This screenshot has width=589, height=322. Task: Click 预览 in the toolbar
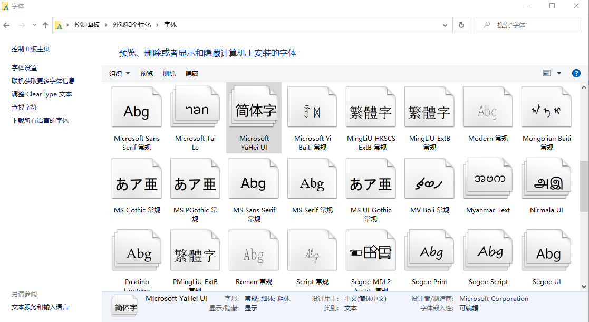pyautogui.click(x=147, y=74)
